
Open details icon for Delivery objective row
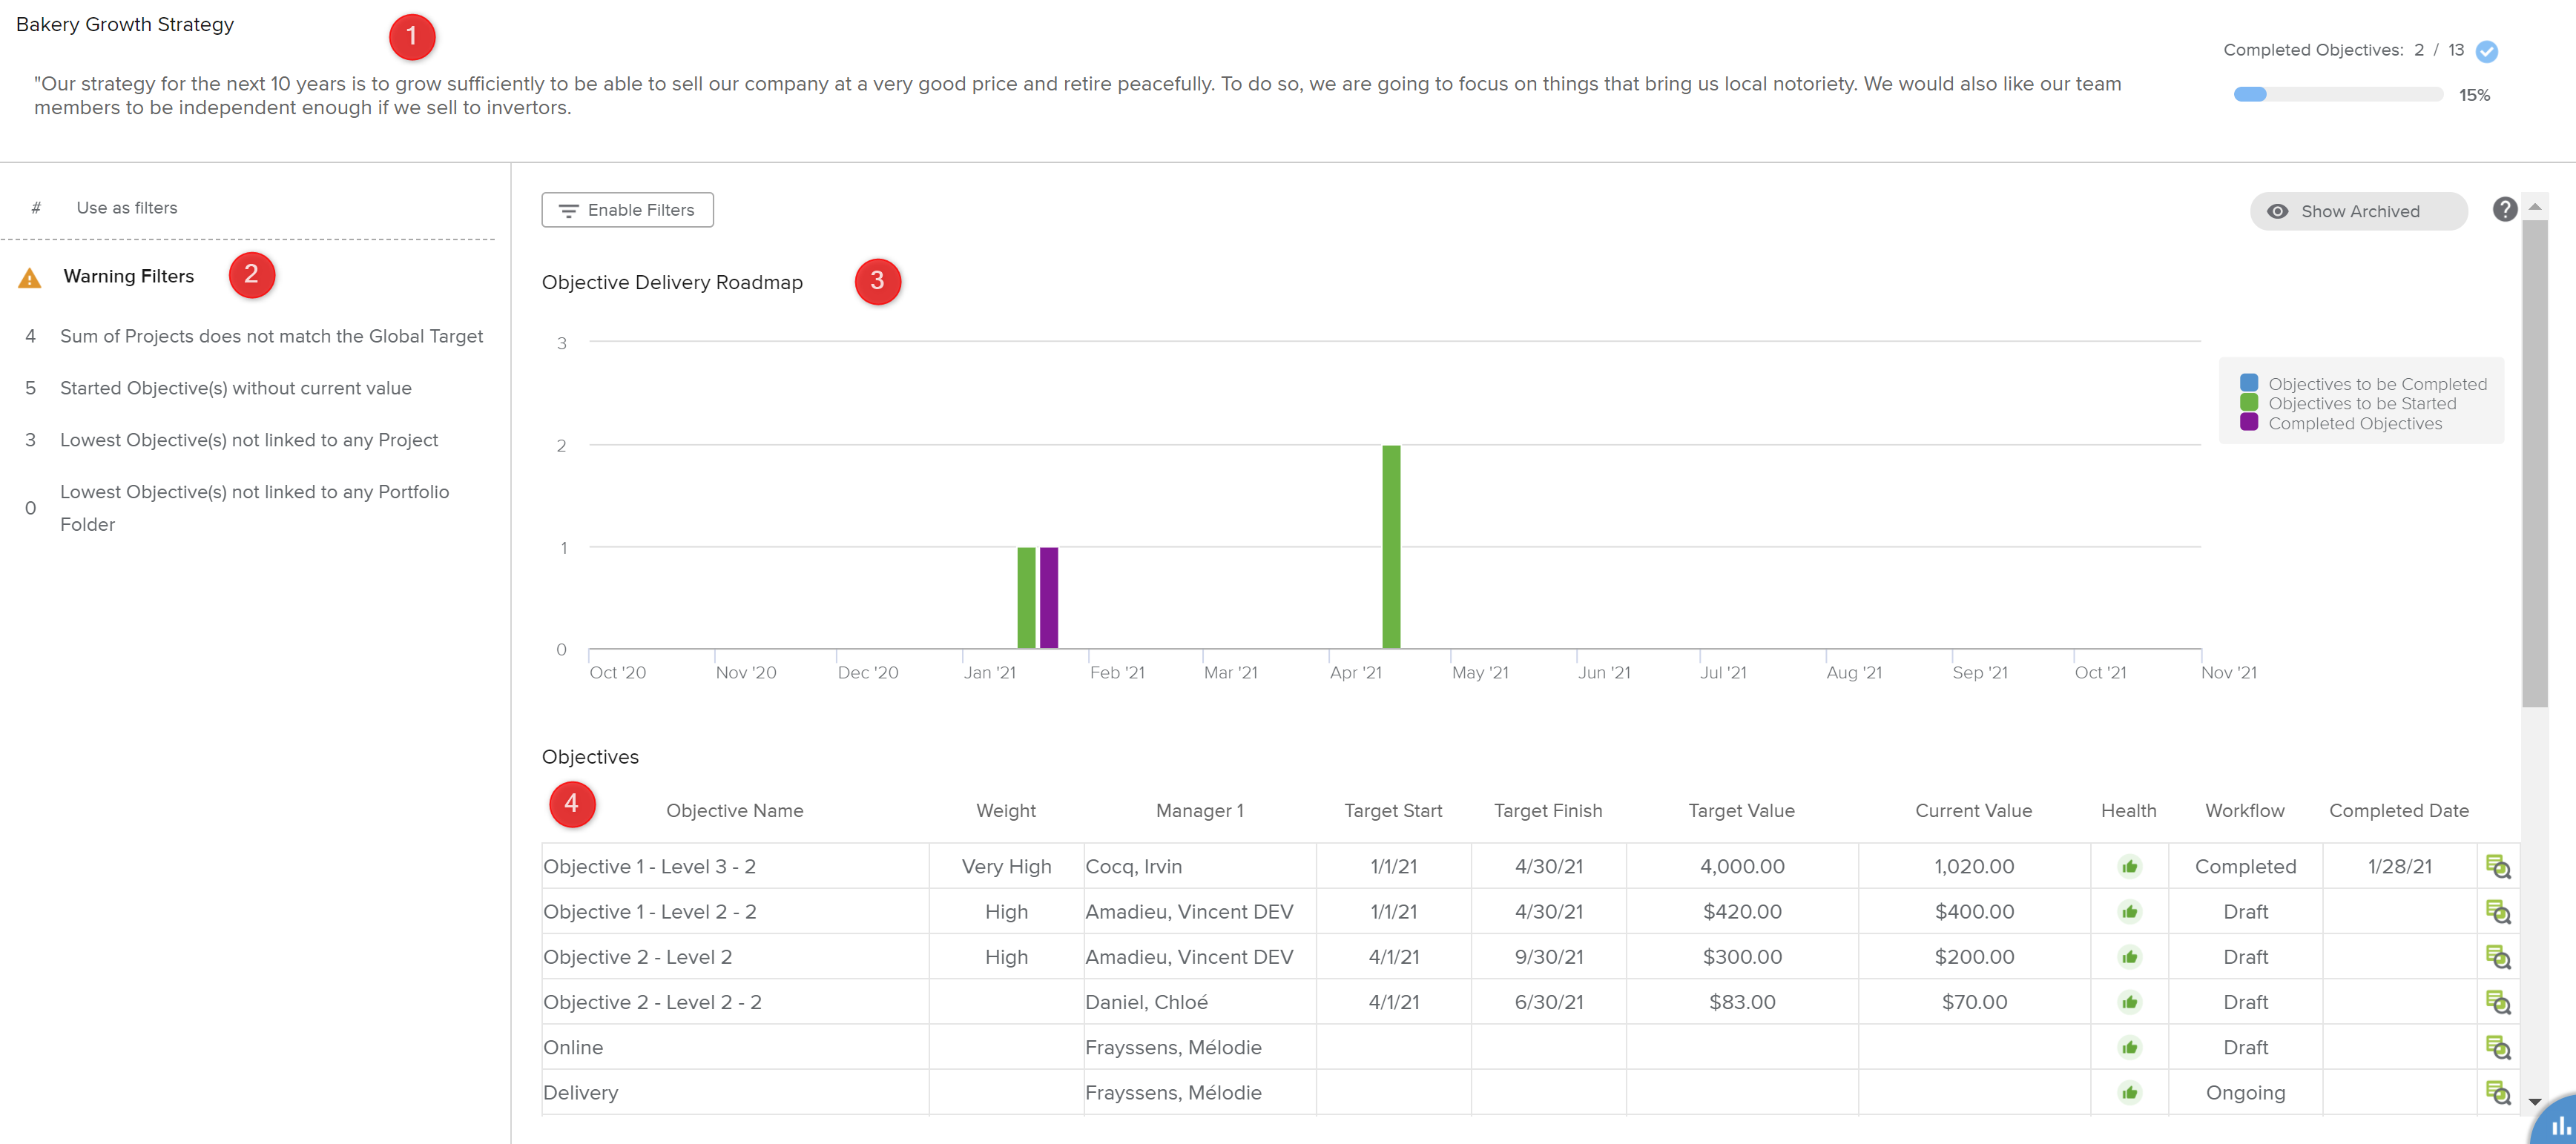tap(2497, 1092)
